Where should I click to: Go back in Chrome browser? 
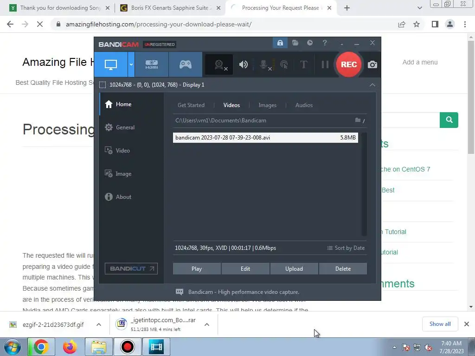tap(10, 24)
